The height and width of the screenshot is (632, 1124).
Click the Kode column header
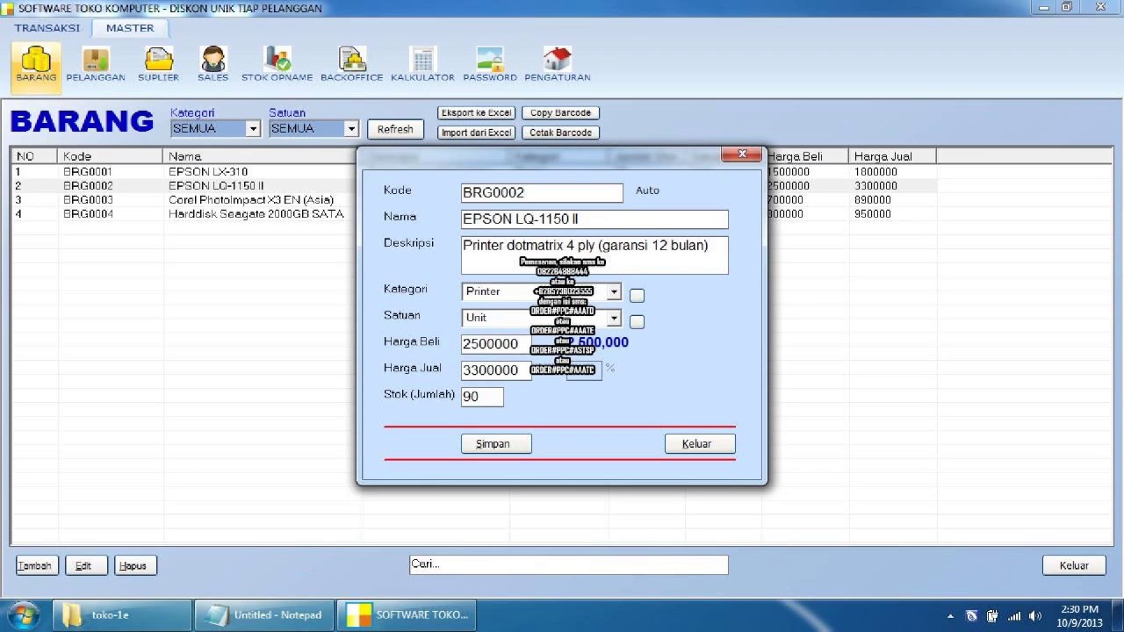coord(110,156)
